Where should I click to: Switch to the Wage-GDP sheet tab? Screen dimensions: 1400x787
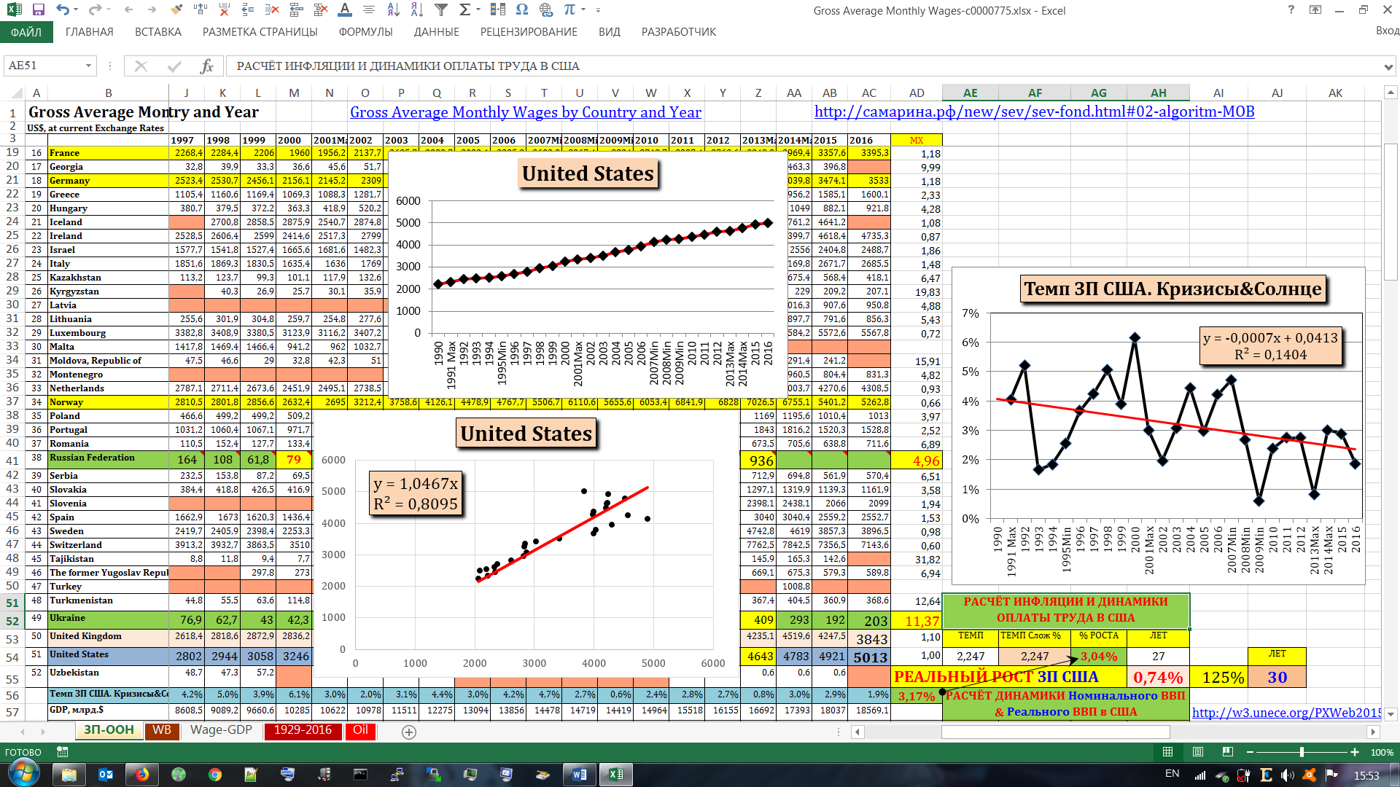click(x=221, y=730)
